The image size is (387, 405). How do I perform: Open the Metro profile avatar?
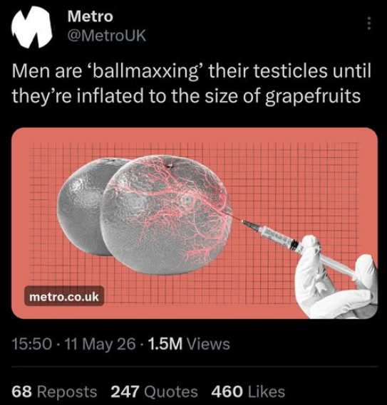(x=32, y=27)
